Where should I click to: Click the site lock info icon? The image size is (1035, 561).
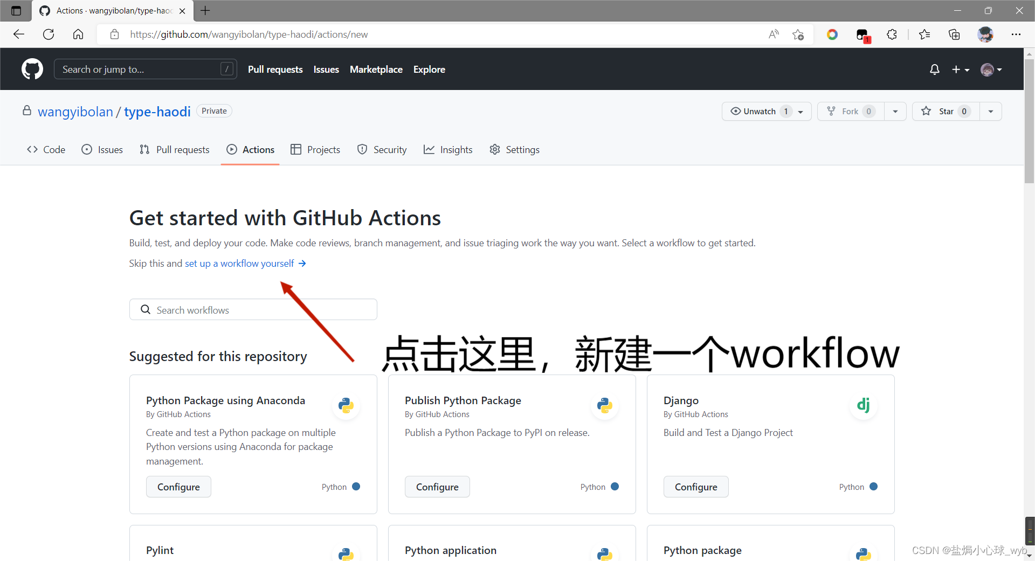[x=114, y=34]
